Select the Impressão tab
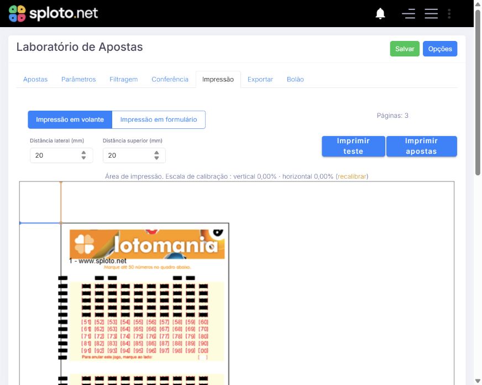482x385 pixels. (218, 79)
